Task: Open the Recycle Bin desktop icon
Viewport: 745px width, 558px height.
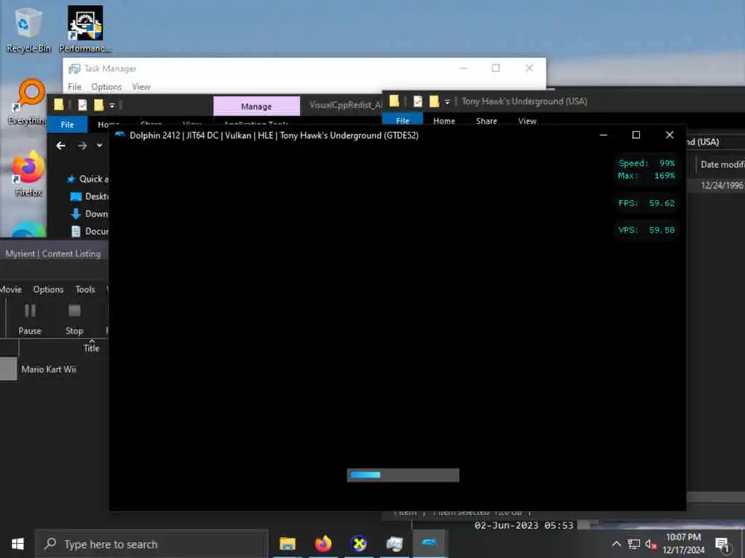Action: pos(28,29)
